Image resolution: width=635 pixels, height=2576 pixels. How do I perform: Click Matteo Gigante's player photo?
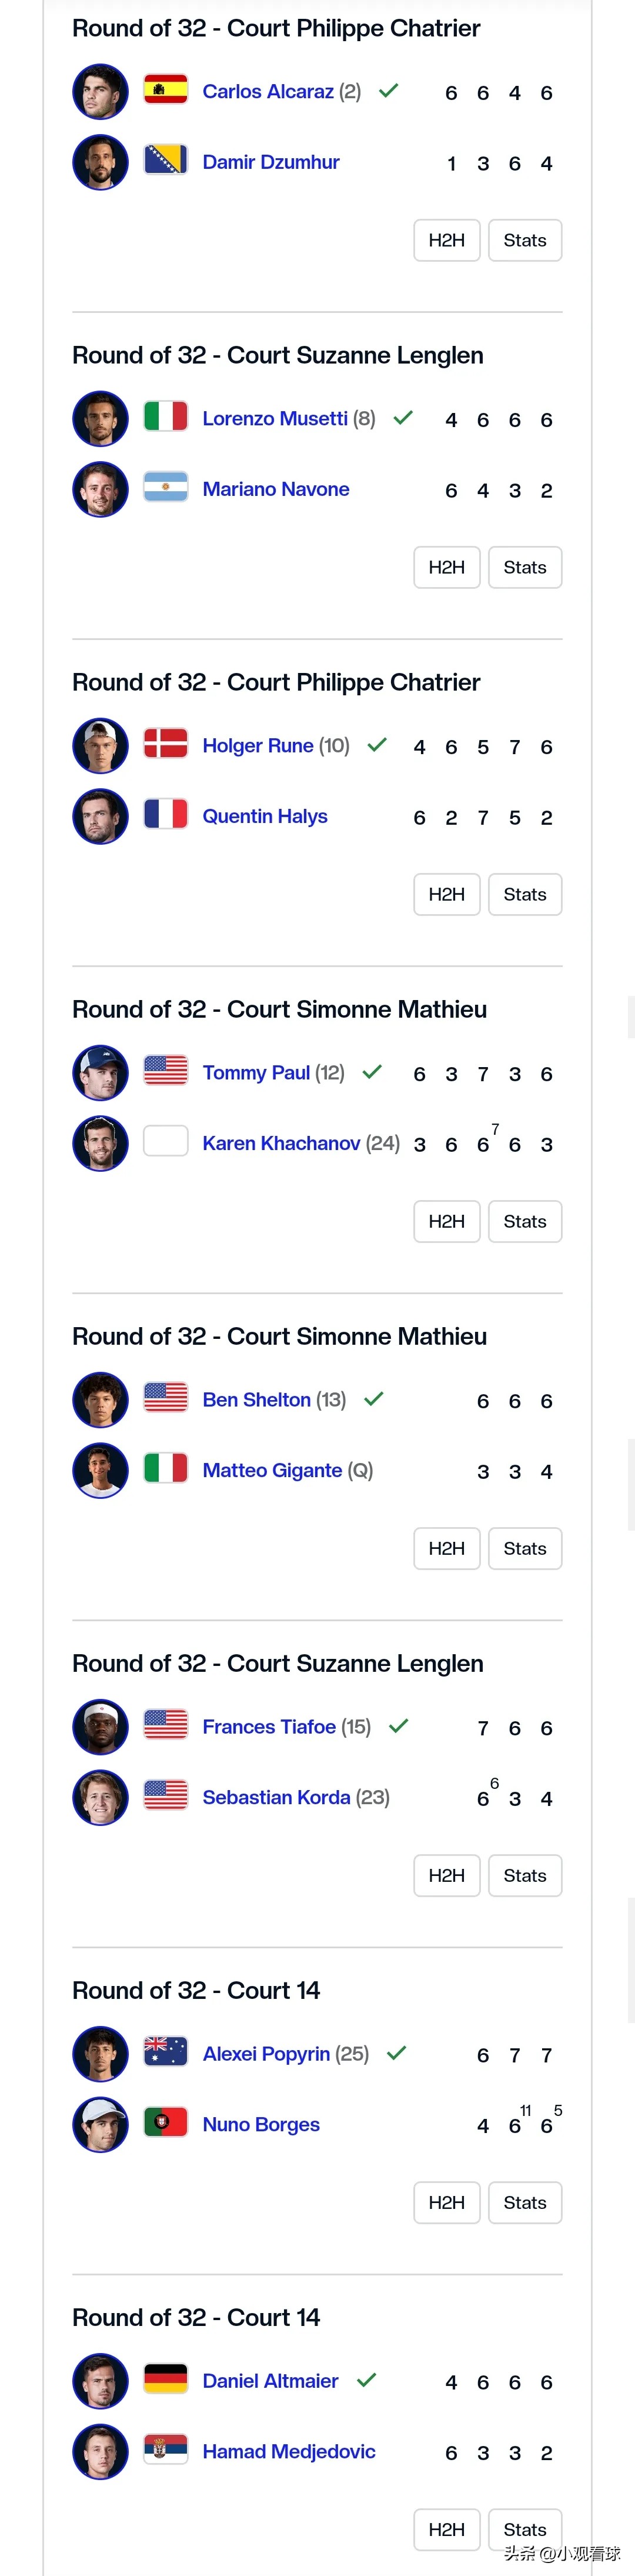click(x=100, y=1470)
